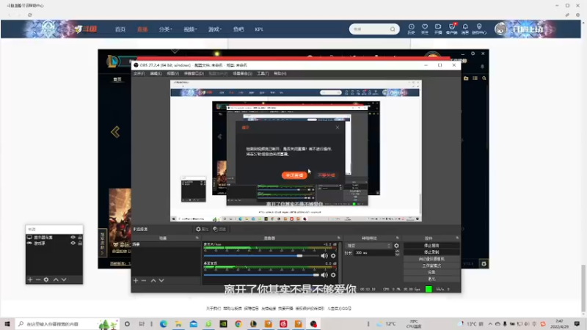587x330 pixels.
Task: Click the search icon in League client toolbar
Action: [484, 78]
